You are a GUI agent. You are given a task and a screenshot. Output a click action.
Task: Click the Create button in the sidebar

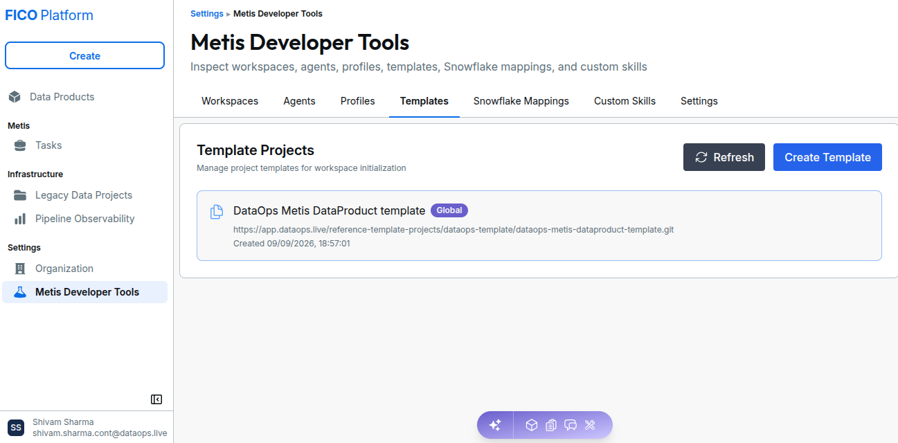pos(84,56)
